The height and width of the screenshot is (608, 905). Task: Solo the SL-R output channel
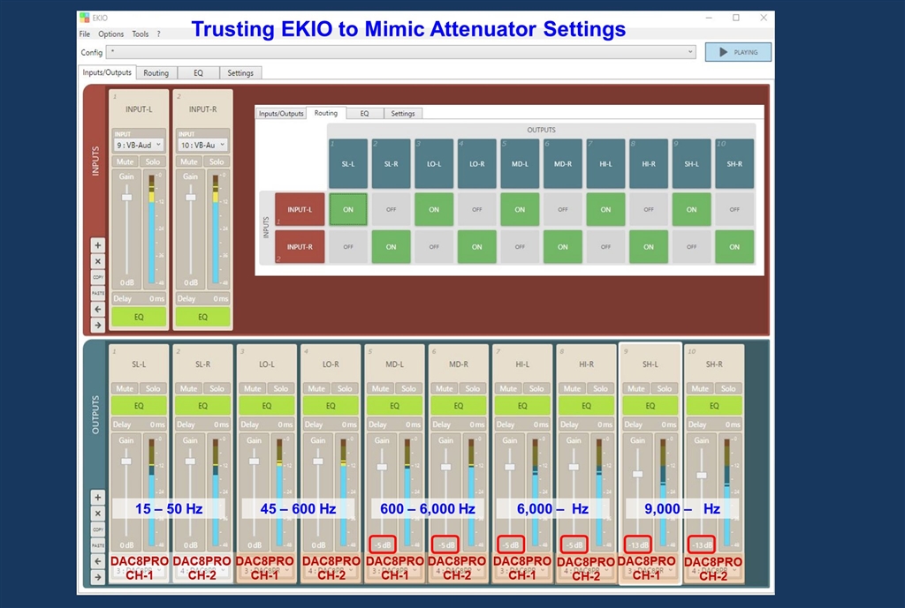[217, 388]
